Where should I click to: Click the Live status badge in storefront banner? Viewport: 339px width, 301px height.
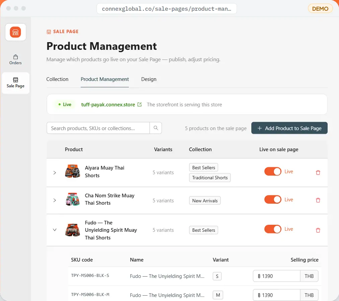[x=65, y=105]
